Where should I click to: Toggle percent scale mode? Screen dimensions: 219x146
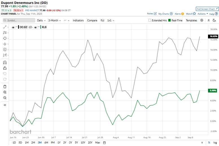[x=209, y=143]
